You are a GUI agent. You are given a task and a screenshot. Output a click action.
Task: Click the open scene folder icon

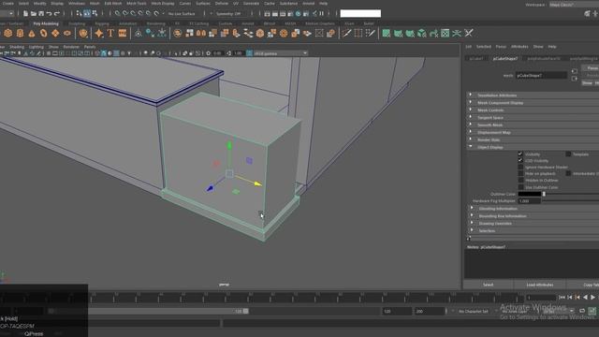(34, 13)
